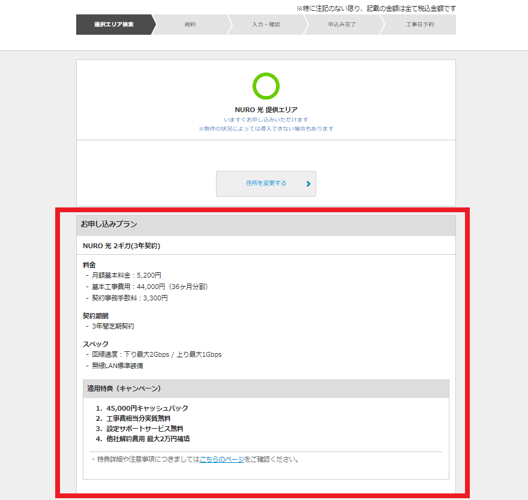
Task: Click the 工事費相当分実質無料 item
Action: [x=139, y=418]
